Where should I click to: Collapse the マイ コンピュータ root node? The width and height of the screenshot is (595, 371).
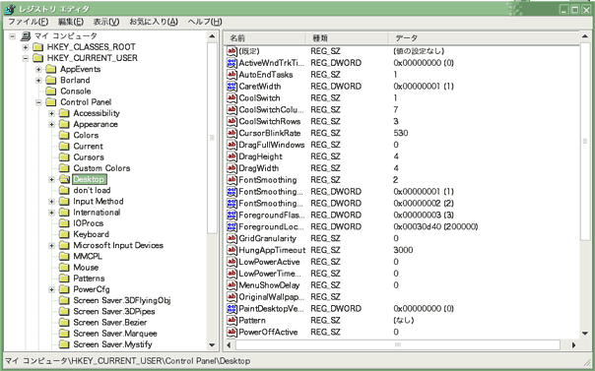13,36
